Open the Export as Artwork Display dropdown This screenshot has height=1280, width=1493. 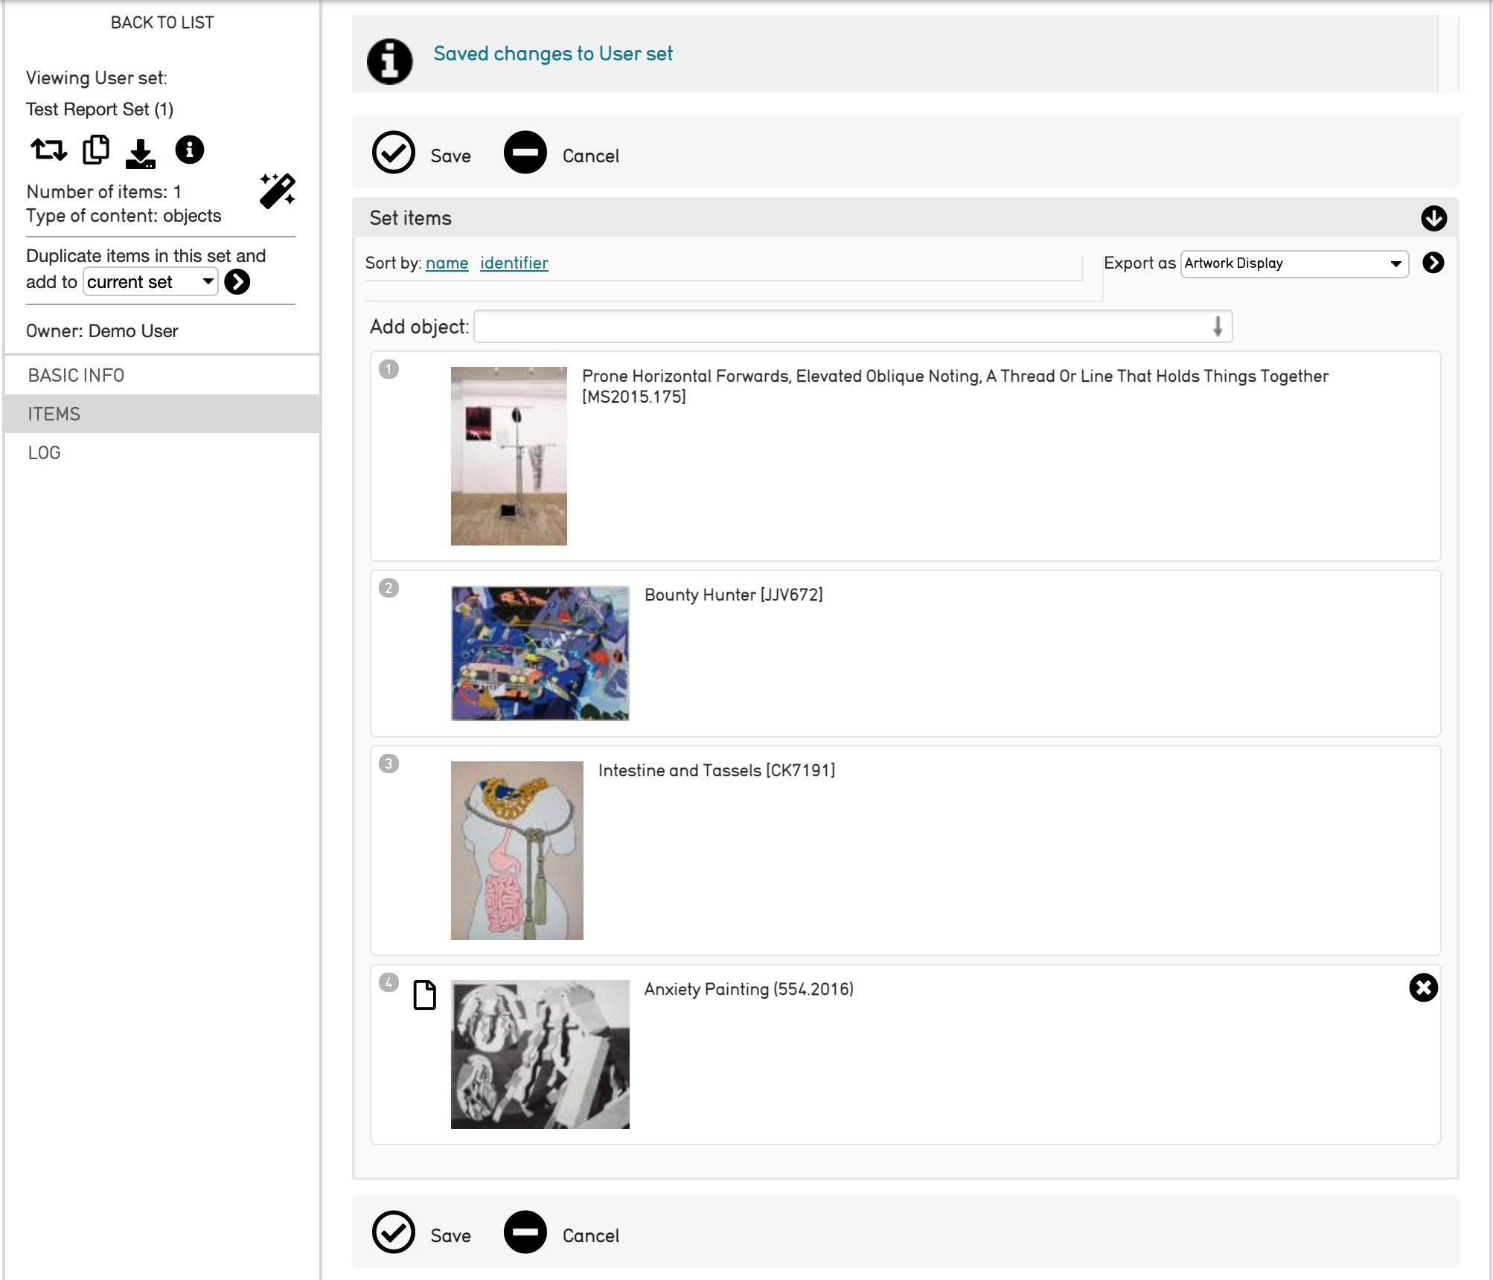[1294, 263]
